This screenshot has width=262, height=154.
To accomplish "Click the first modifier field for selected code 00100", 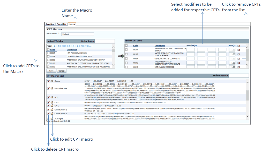I will (191, 50).
